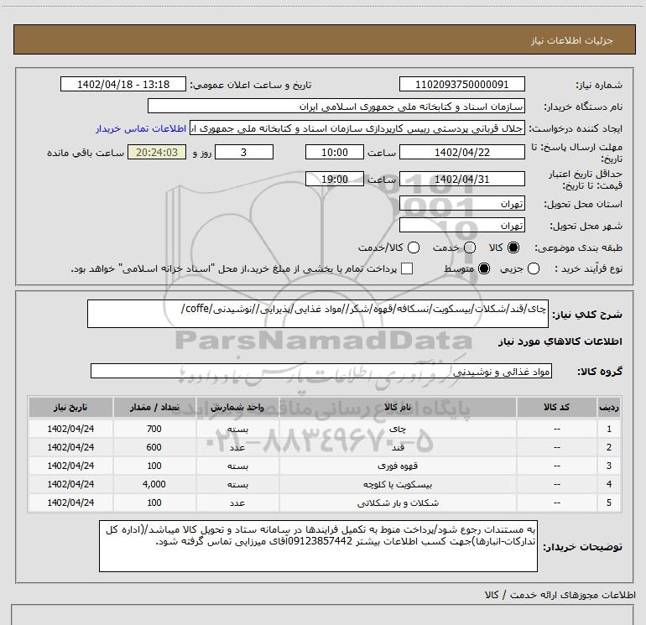This screenshot has height=625, width=646.
Task: Click column header کد کالا
Action: point(556,408)
